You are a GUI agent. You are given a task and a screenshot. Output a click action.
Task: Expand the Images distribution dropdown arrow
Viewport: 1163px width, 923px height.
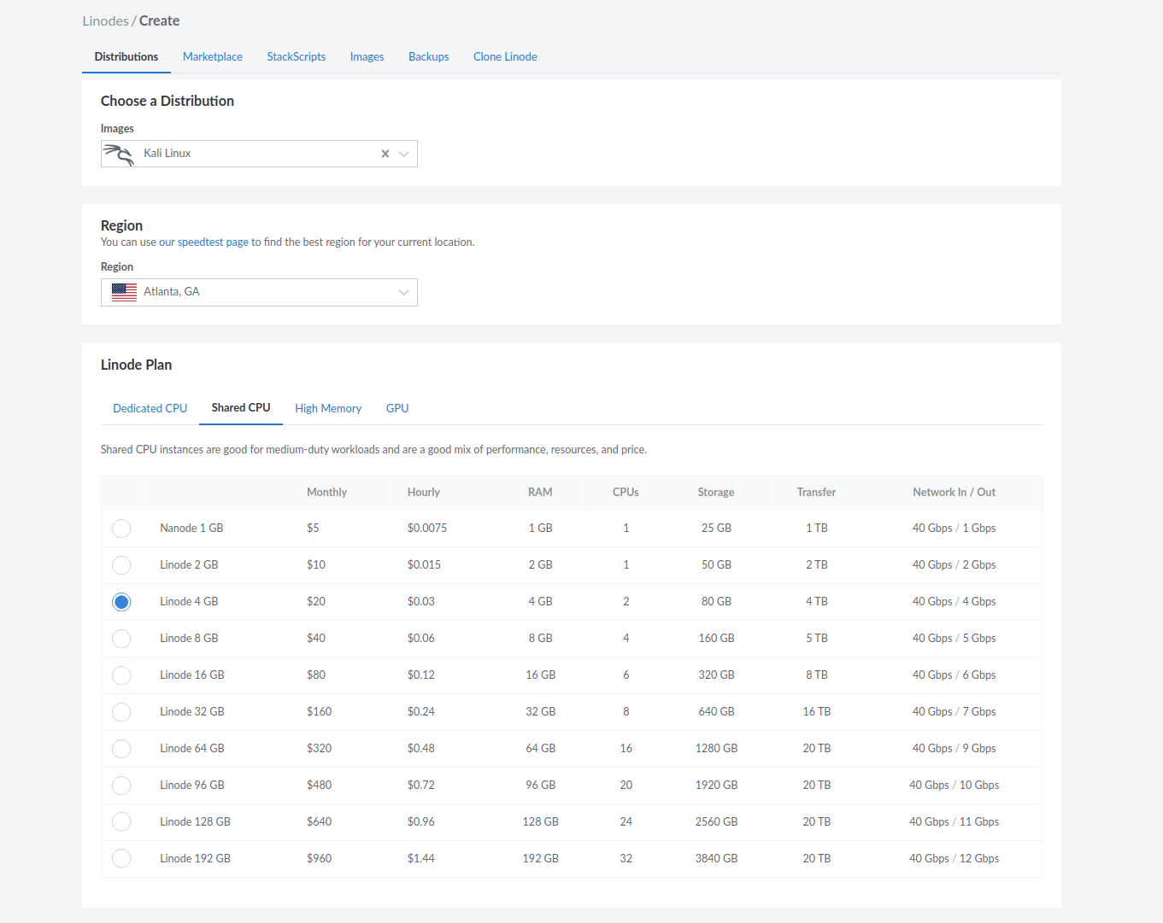click(x=404, y=155)
